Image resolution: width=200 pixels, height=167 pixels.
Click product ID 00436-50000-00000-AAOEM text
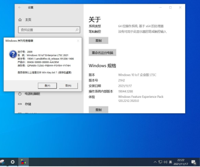(x=43, y=62)
